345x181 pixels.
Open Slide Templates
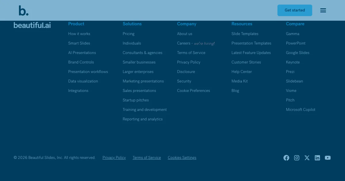point(245,34)
